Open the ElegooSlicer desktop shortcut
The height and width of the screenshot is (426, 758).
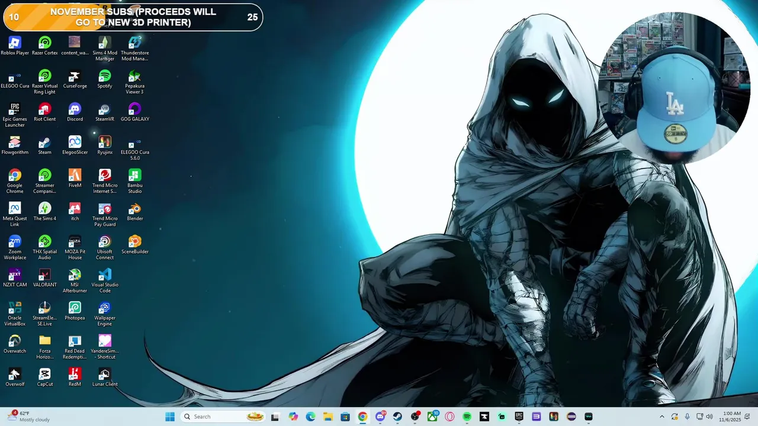coord(75,146)
